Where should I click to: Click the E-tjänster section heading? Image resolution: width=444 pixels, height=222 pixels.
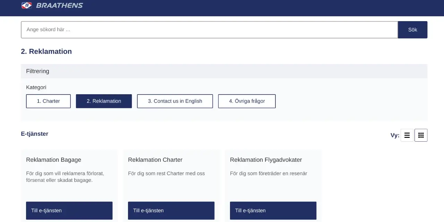(x=34, y=134)
